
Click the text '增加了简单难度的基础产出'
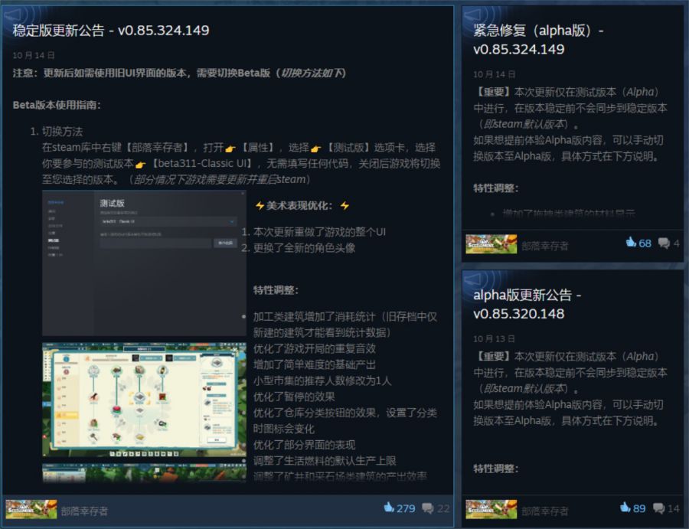314,364
